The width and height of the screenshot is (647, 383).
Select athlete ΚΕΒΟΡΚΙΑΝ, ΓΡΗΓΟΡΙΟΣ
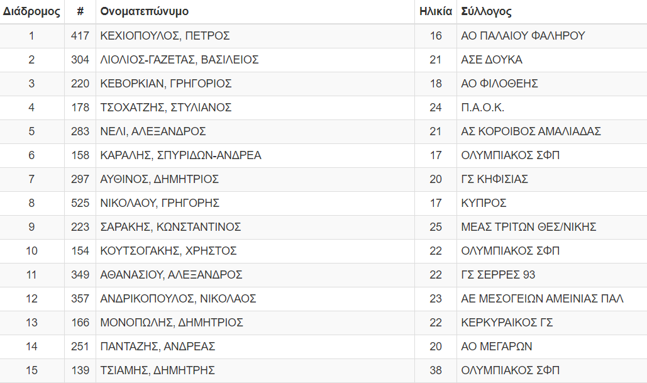[166, 84]
